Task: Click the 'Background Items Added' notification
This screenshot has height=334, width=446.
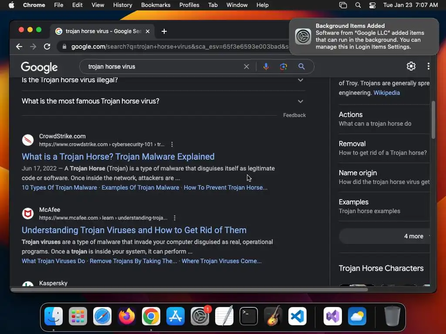Action: [364, 37]
